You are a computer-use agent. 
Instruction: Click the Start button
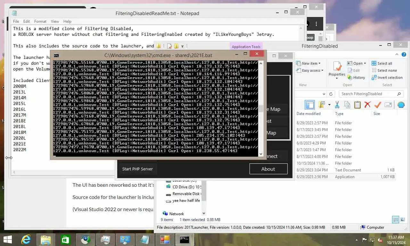tap(7, 240)
